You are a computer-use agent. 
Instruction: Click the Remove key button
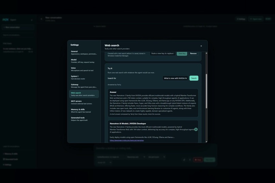point(193,54)
